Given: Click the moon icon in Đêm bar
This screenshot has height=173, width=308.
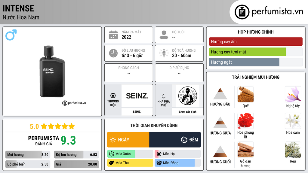Looking at the screenshot, I should pyautogui.click(x=184, y=140).
